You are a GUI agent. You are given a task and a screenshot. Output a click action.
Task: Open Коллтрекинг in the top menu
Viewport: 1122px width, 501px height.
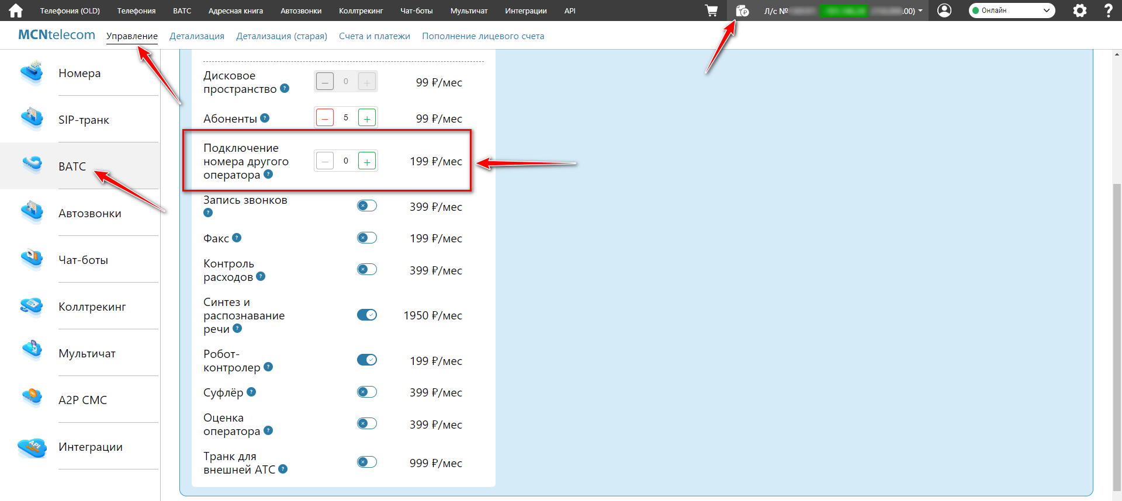tap(361, 11)
